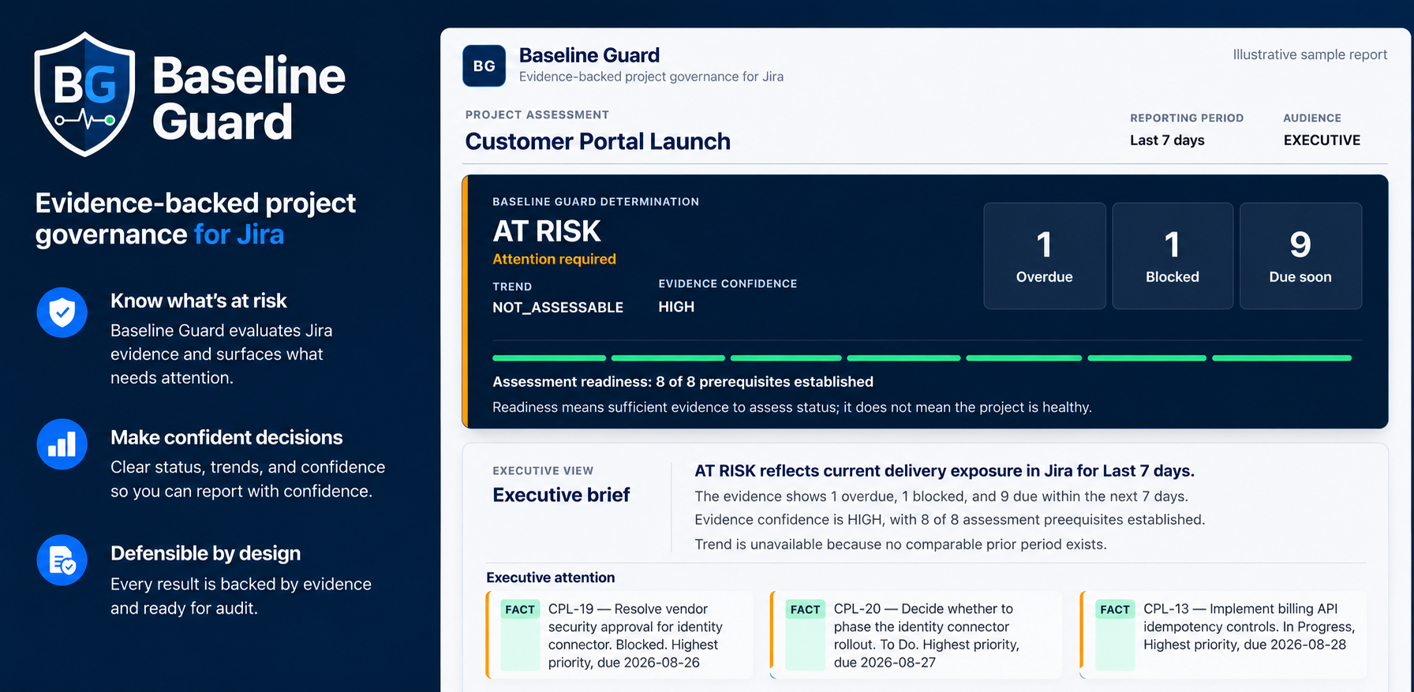Click the "PROJECT ASSESSMENT" label
The width and height of the screenshot is (1414, 692).
click(x=537, y=115)
